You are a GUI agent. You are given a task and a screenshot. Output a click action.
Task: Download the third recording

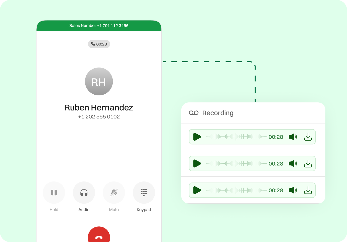(x=308, y=190)
